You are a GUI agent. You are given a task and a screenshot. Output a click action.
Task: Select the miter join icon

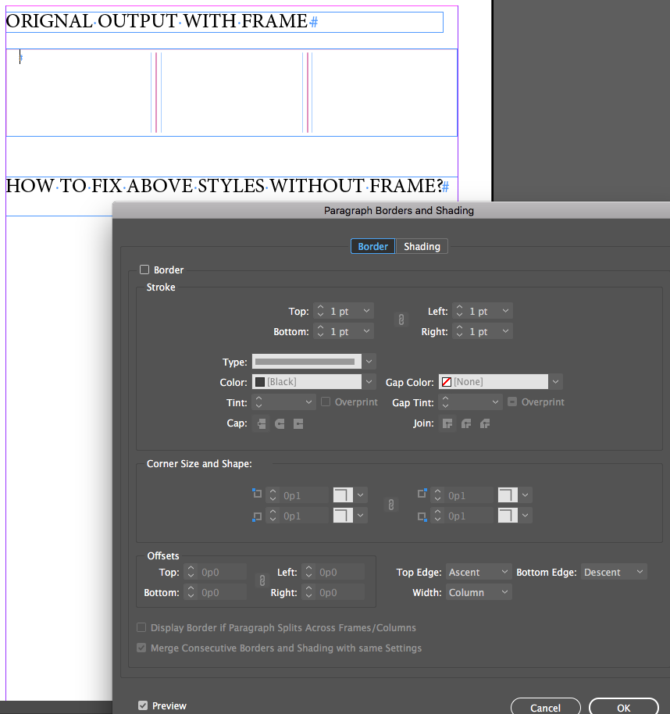click(447, 423)
